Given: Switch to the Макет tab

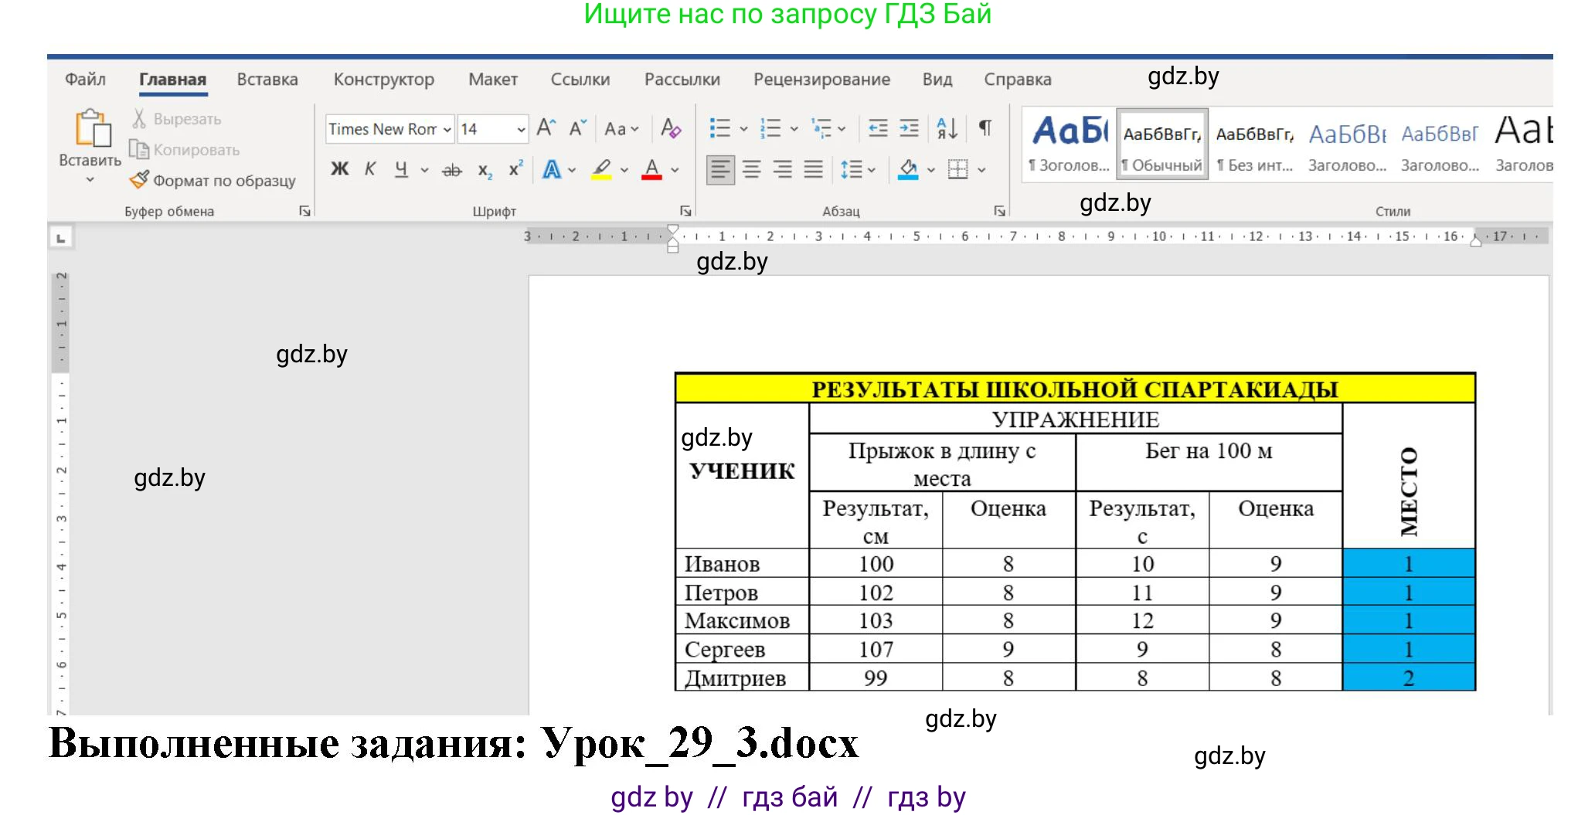Looking at the screenshot, I should click(493, 79).
